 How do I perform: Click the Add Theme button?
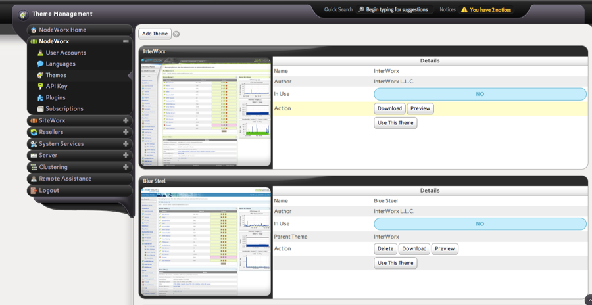155,34
